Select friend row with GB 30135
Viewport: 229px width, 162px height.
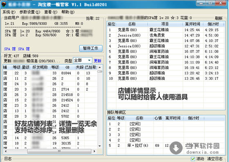pos(50,143)
